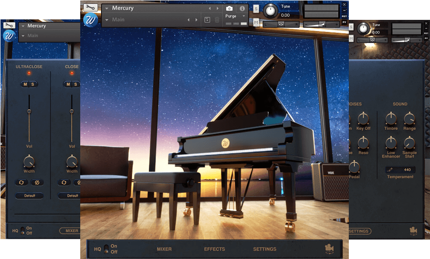Solo the Ultraclose mic with S
This screenshot has width=430, height=259.
click(33, 84)
